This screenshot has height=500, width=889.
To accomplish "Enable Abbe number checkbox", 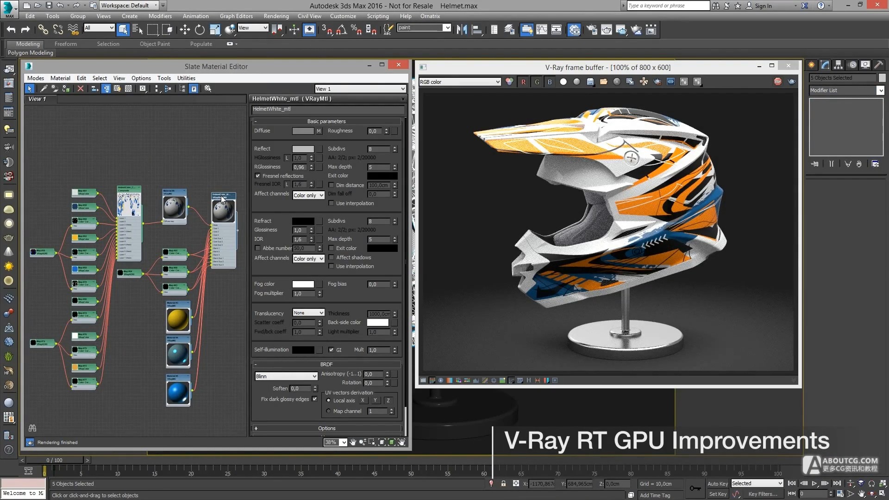I will (x=257, y=248).
